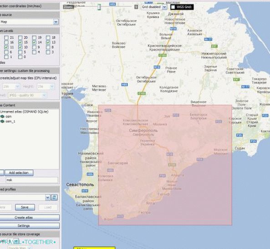Uncheck zoom level 14
Viewport: 270px width, 249px height.
[34, 42]
